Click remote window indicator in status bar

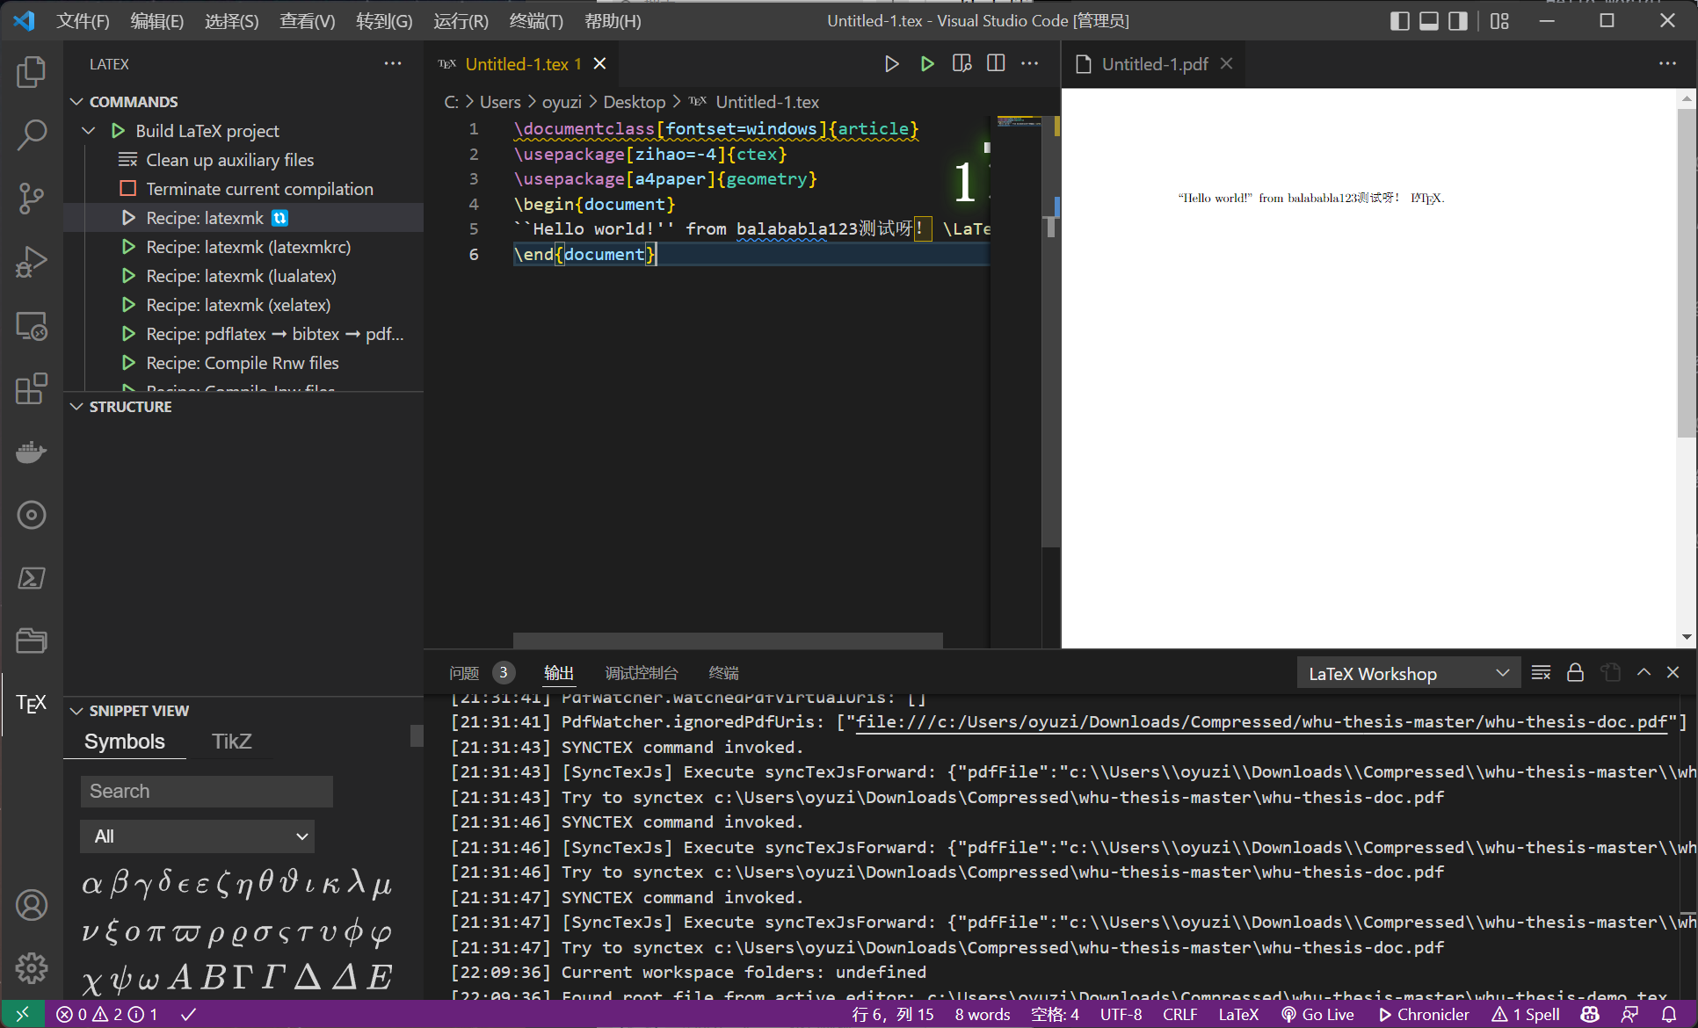click(x=23, y=1014)
